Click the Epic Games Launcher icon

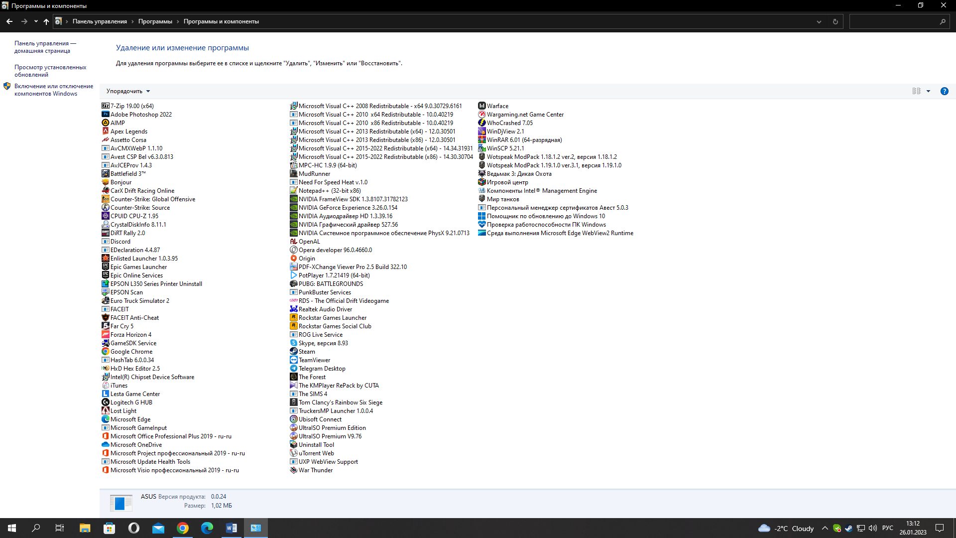point(105,267)
